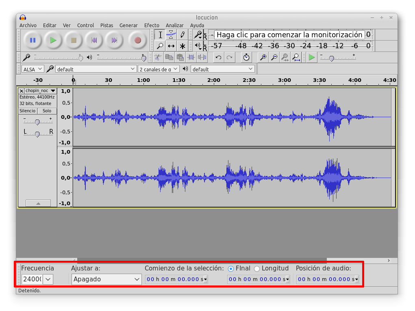Click the Cut scissors icon
This screenshot has width=415, height=311.
pyautogui.click(x=158, y=57)
